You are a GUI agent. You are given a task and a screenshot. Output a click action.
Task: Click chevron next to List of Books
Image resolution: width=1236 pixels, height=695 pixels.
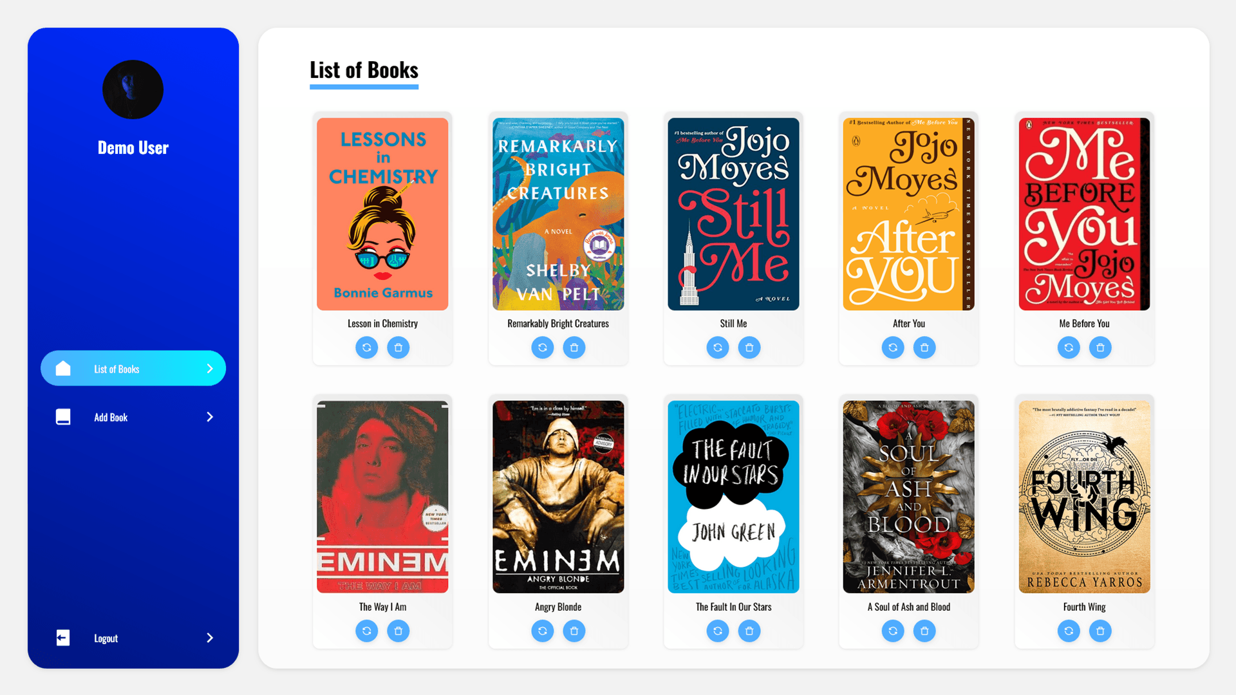pyautogui.click(x=210, y=369)
